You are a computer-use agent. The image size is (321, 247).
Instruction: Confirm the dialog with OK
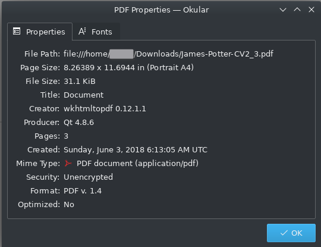(291, 233)
